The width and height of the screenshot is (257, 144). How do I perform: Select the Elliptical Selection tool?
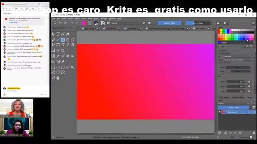click(58, 67)
